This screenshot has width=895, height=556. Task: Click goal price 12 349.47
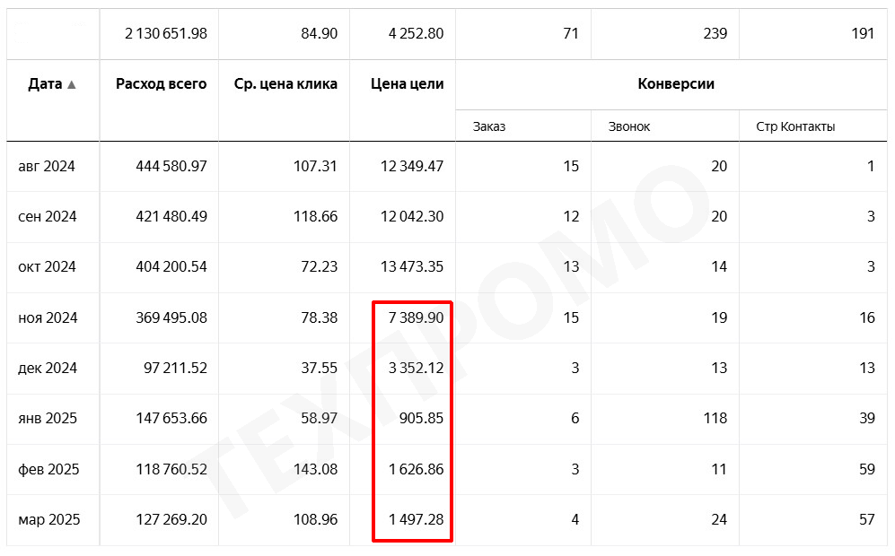pyautogui.click(x=412, y=166)
